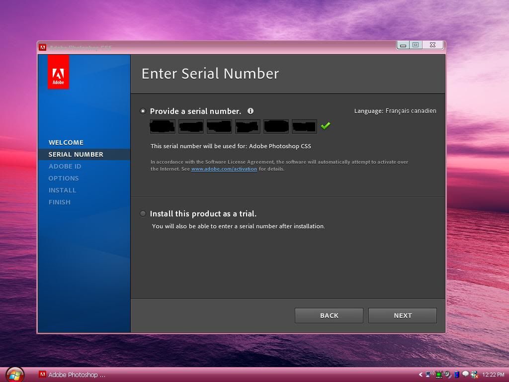Viewport: 509px width, 382px height.
Task: Click the speech bubble tray icon
Action: [x=465, y=374]
